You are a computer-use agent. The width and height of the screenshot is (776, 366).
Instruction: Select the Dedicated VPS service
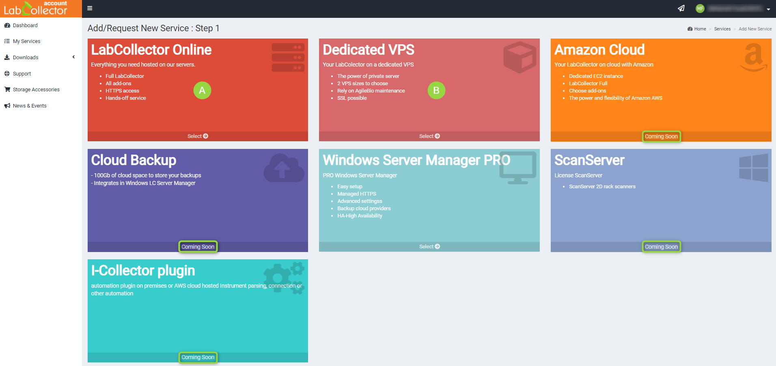click(x=429, y=136)
